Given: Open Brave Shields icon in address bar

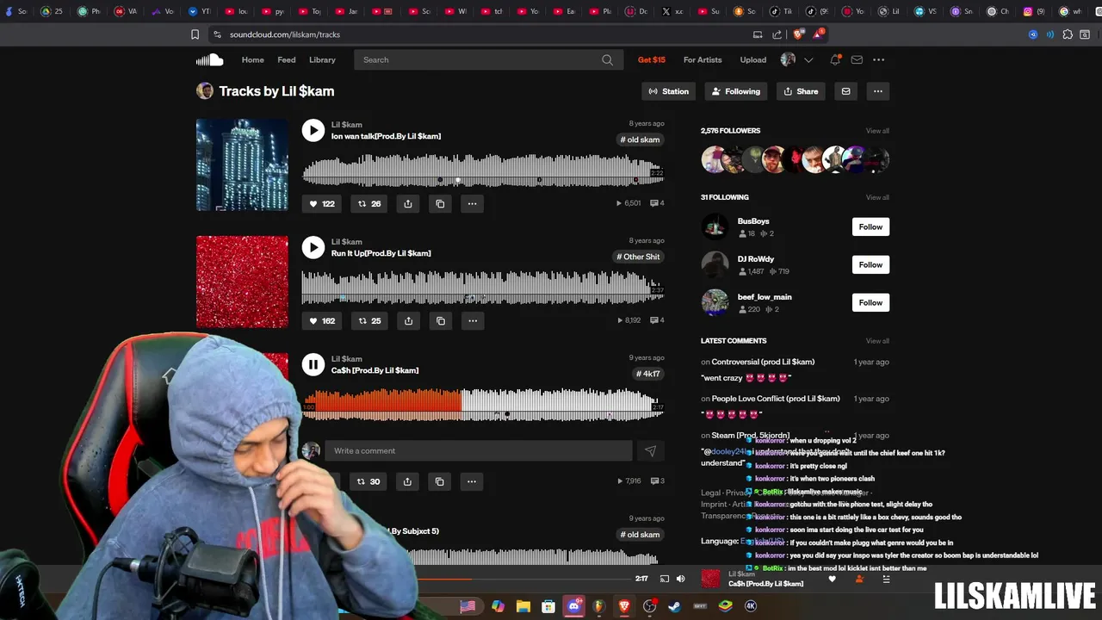Looking at the screenshot, I should pos(799,34).
